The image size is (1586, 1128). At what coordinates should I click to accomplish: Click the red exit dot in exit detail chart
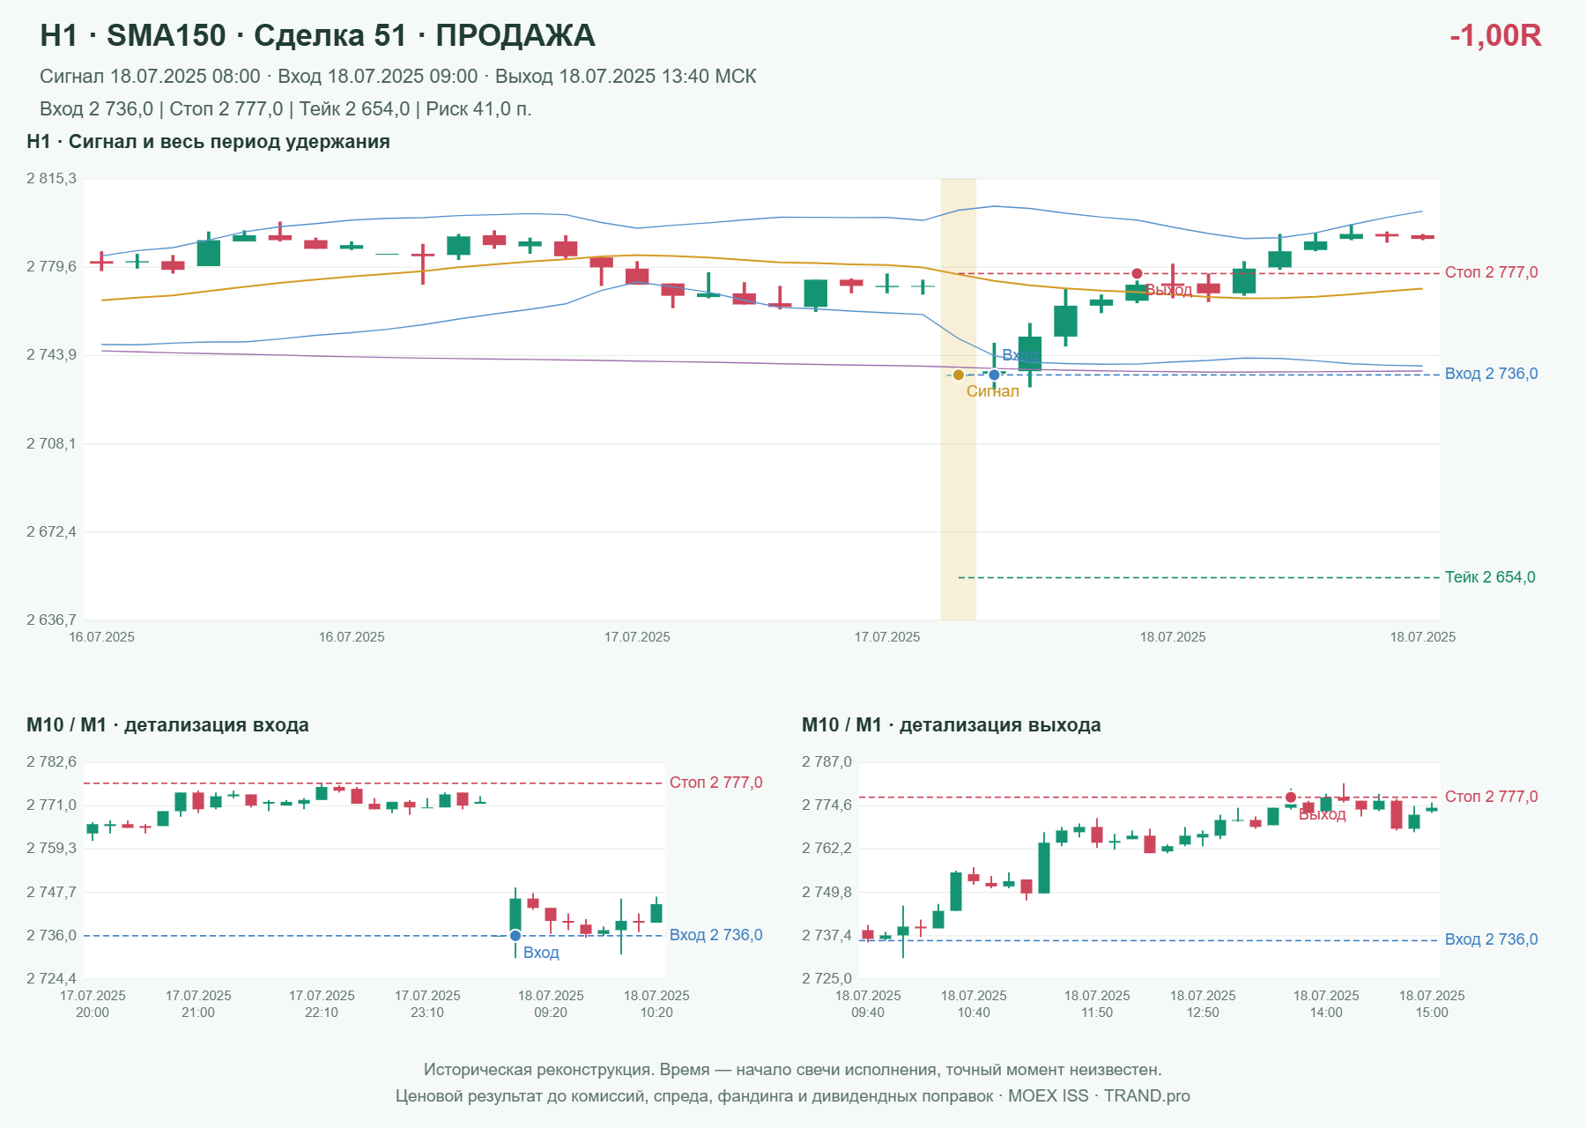[1291, 798]
